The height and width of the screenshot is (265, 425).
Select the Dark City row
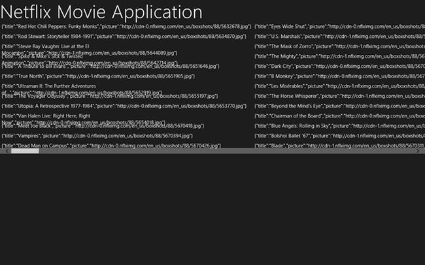click(339, 67)
